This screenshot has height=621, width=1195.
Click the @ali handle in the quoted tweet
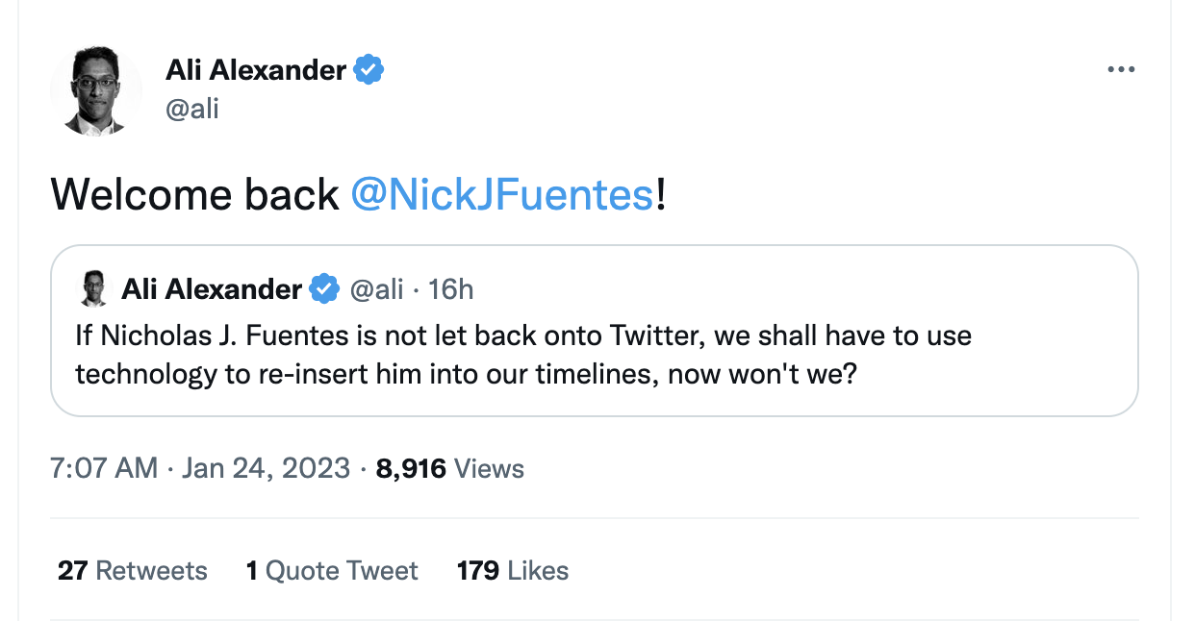(381, 288)
